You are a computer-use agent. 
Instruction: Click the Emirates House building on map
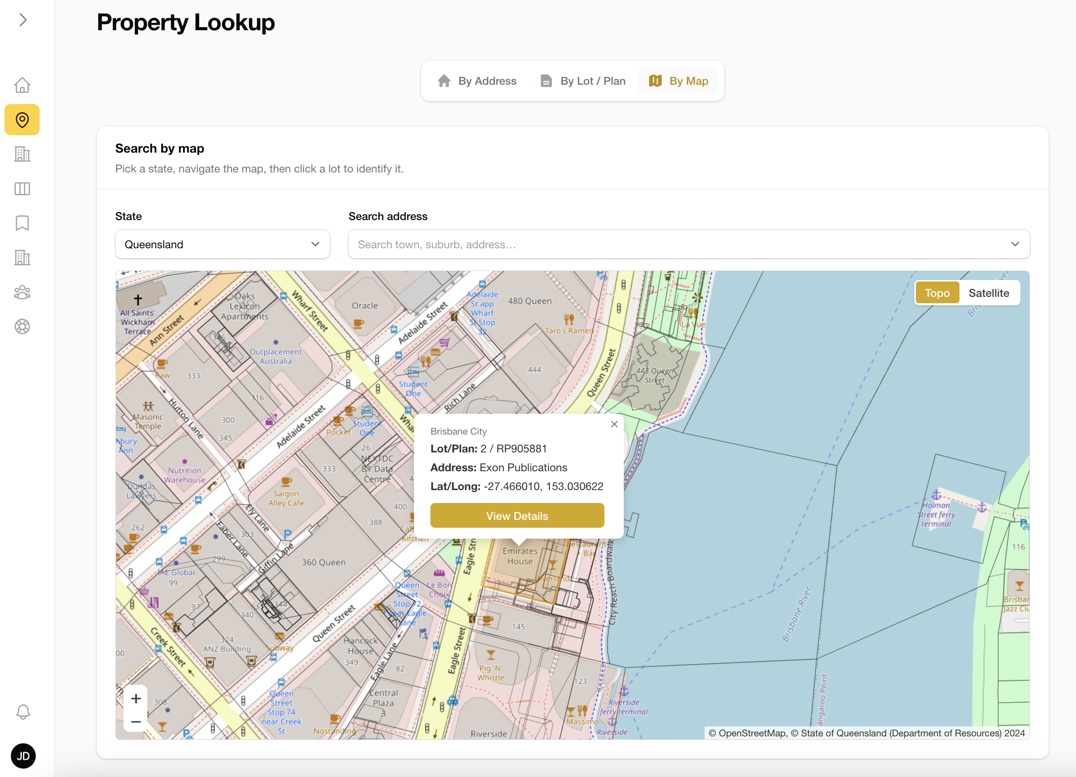(x=520, y=556)
